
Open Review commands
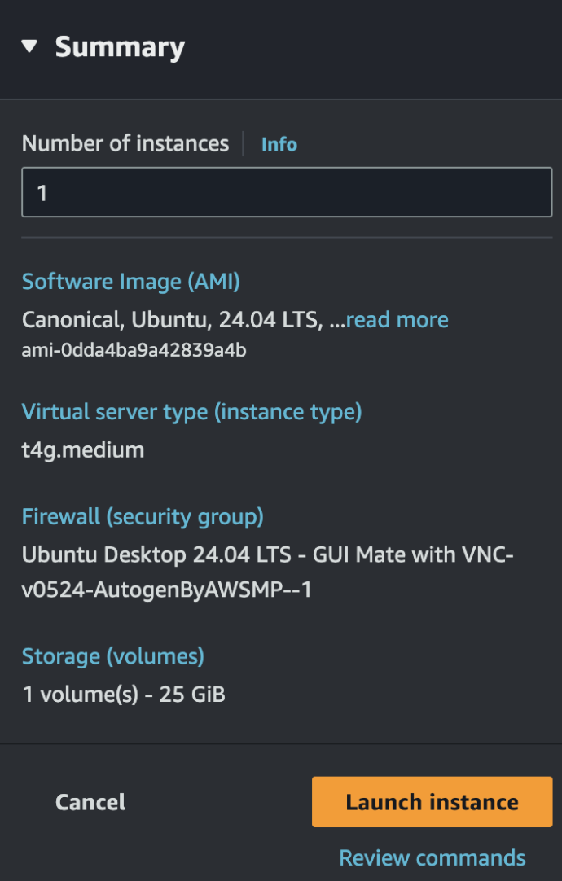(x=431, y=857)
